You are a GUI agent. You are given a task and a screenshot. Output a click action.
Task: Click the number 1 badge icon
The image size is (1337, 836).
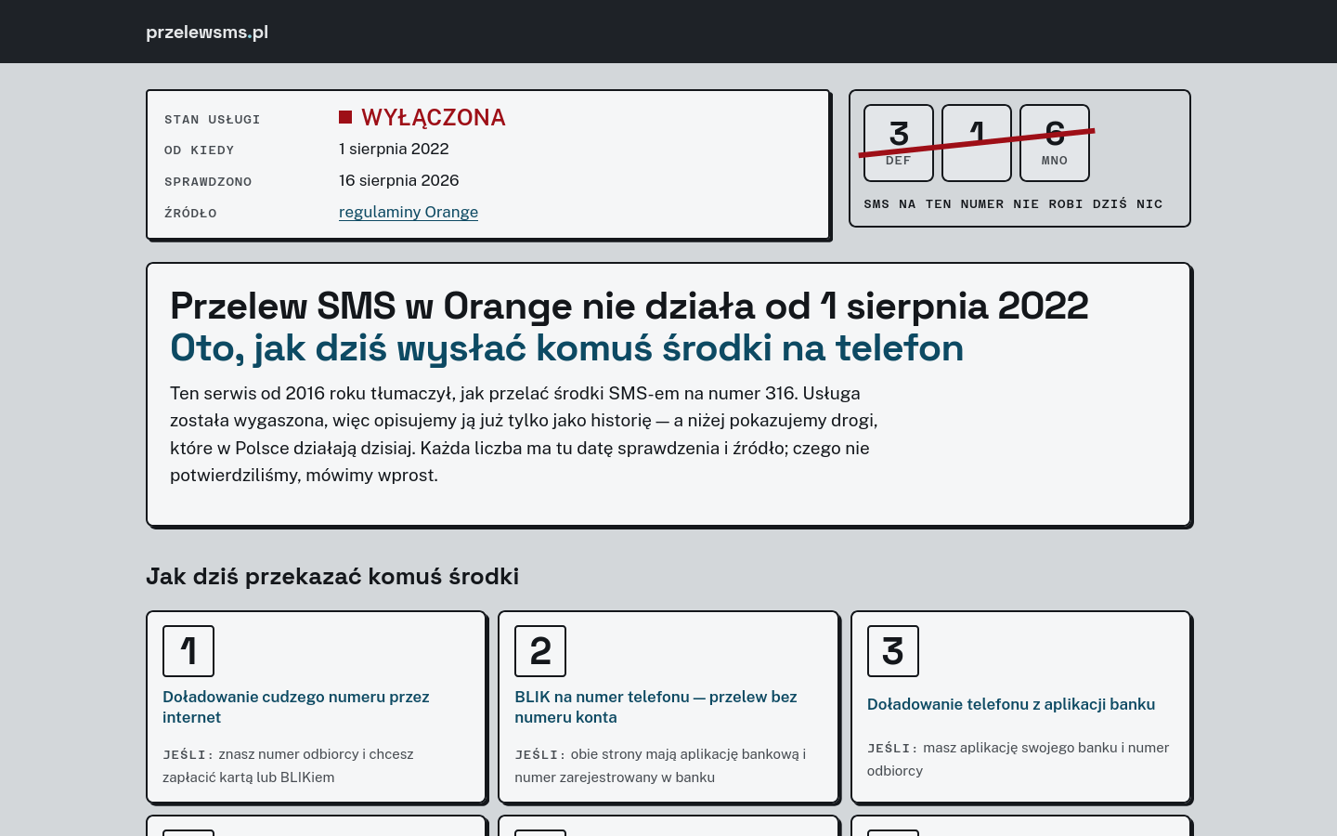click(188, 651)
